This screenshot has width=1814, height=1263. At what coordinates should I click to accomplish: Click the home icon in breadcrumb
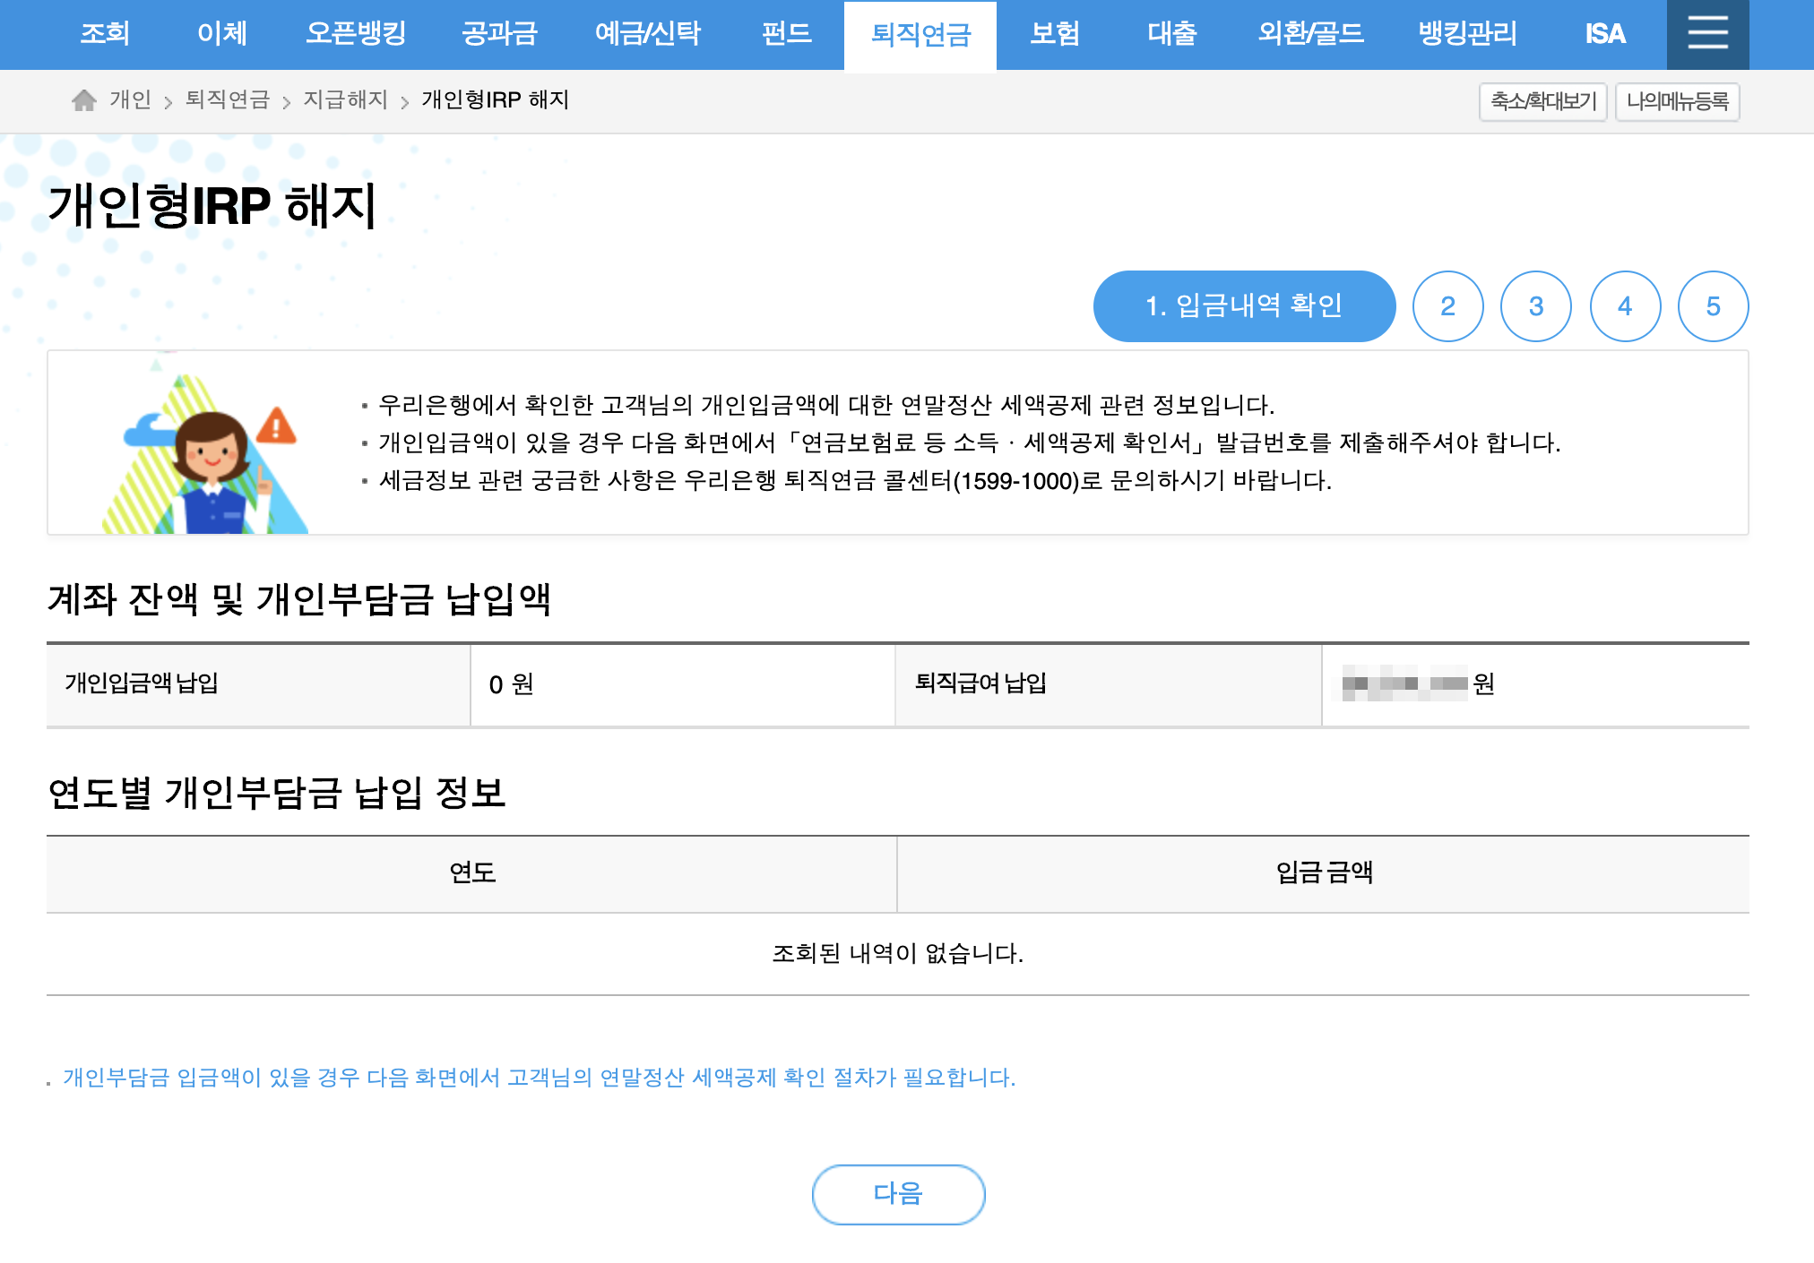pyautogui.click(x=84, y=100)
